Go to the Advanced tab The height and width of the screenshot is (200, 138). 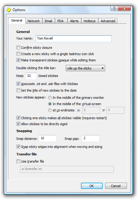click(108, 21)
